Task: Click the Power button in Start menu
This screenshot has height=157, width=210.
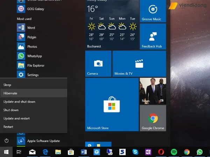Action: point(6,141)
